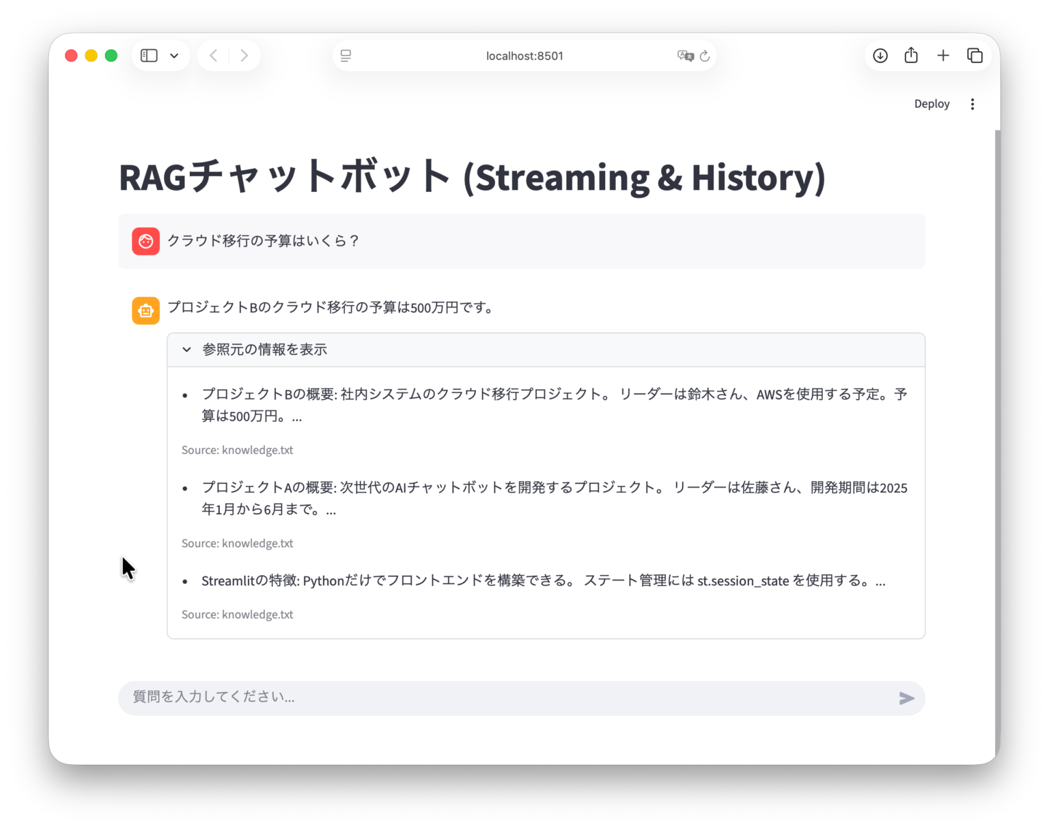
Task: Click the browser back navigation arrow
Action: [213, 55]
